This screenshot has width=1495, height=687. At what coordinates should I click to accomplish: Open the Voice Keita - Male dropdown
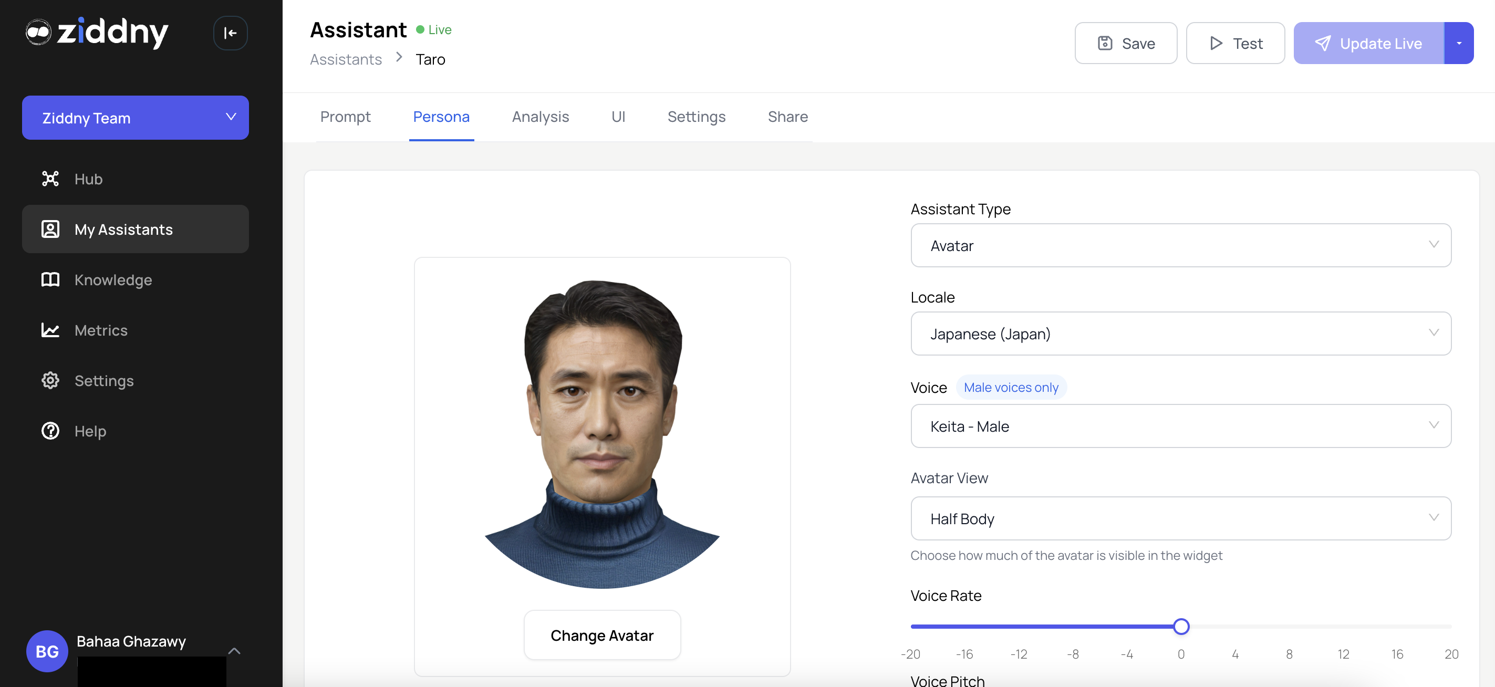pyautogui.click(x=1180, y=426)
